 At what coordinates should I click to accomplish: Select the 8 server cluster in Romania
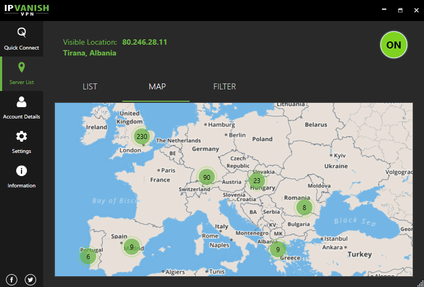point(304,207)
